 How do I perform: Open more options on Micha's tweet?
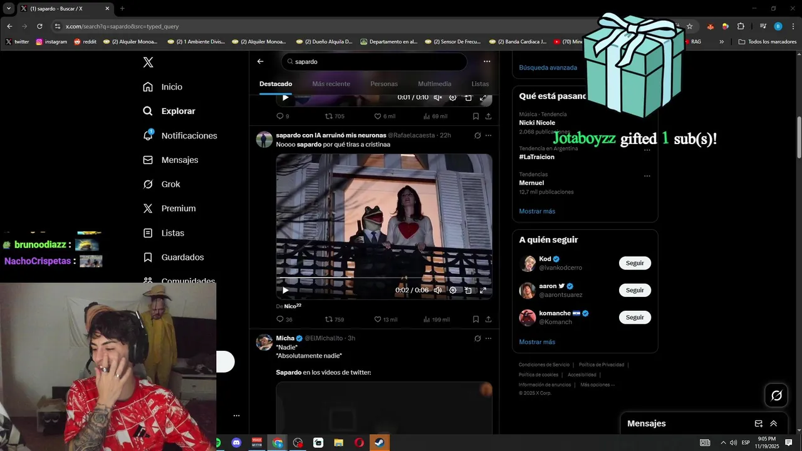tap(488, 338)
